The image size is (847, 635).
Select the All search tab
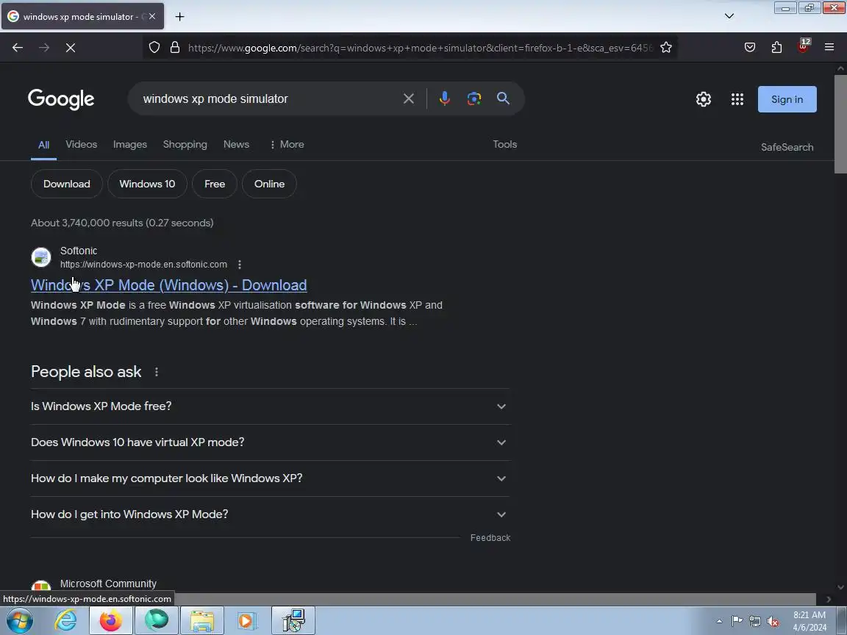[x=44, y=145]
